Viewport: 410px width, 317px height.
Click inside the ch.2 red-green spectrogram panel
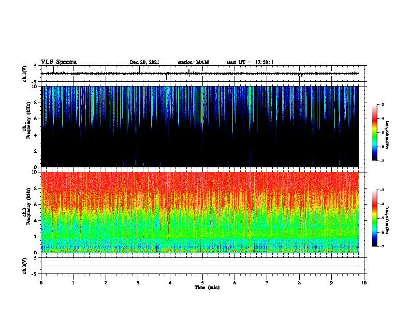pyautogui.click(x=200, y=212)
